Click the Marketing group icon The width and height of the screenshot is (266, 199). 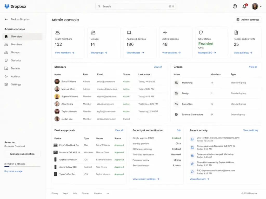(176, 83)
